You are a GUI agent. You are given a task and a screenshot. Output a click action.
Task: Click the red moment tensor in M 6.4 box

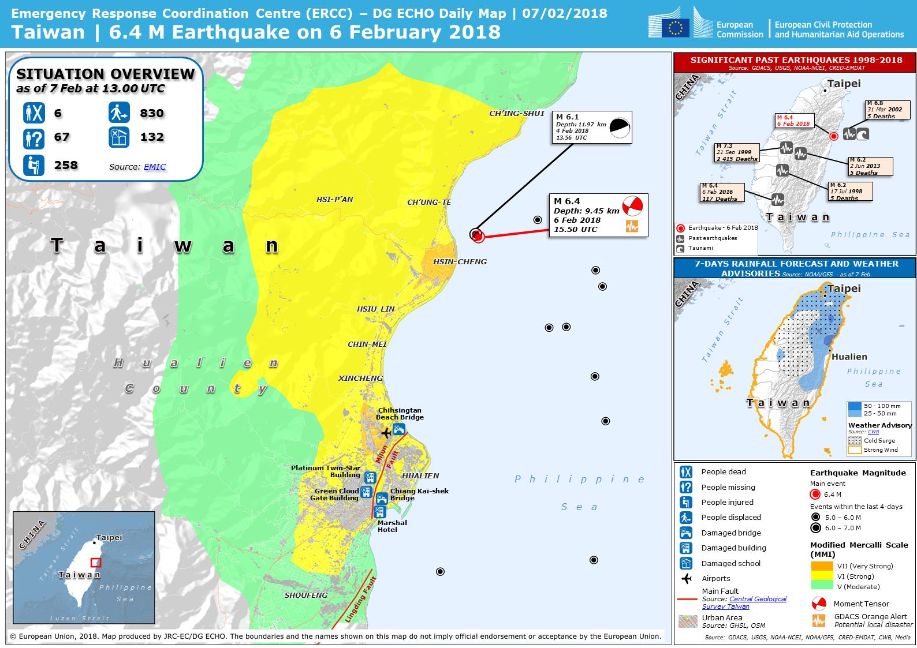pos(632,206)
